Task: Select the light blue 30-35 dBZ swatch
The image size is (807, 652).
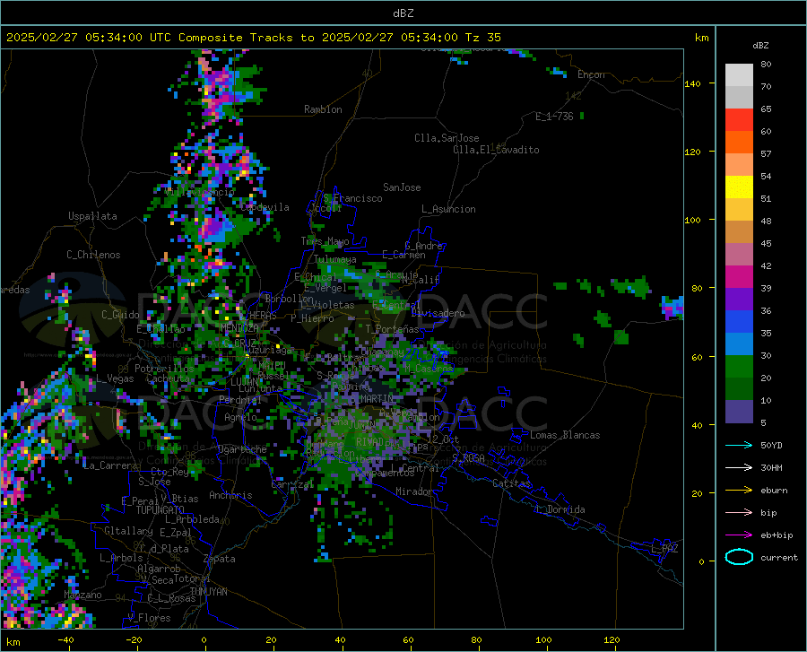Action: pos(739,344)
